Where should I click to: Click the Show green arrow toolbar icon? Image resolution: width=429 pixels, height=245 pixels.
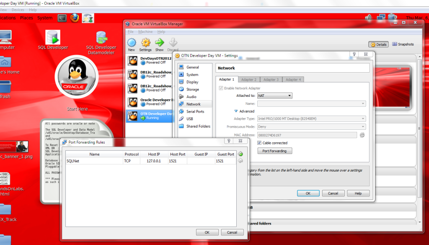pyautogui.click(x=159, y=43)
